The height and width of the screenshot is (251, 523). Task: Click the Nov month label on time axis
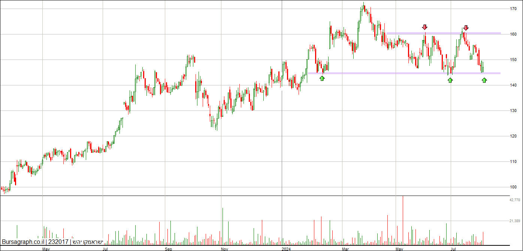click(224, 249)
